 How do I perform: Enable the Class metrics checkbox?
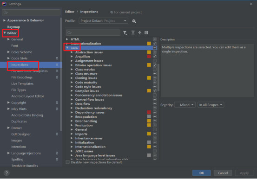pos(155,69)
